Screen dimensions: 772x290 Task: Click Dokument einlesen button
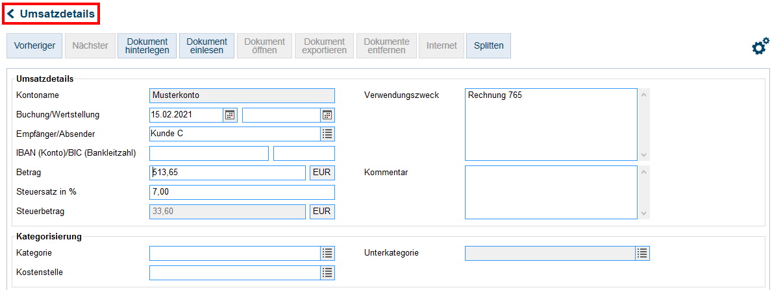tap(206, 46)
